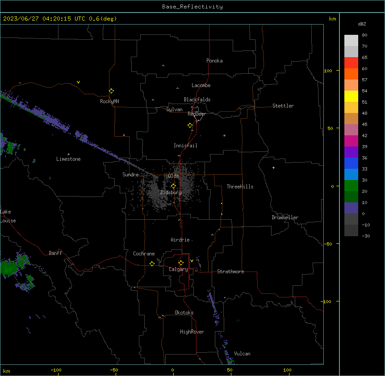
Task: Click the Ponoka town label
Action: [214, 61]
